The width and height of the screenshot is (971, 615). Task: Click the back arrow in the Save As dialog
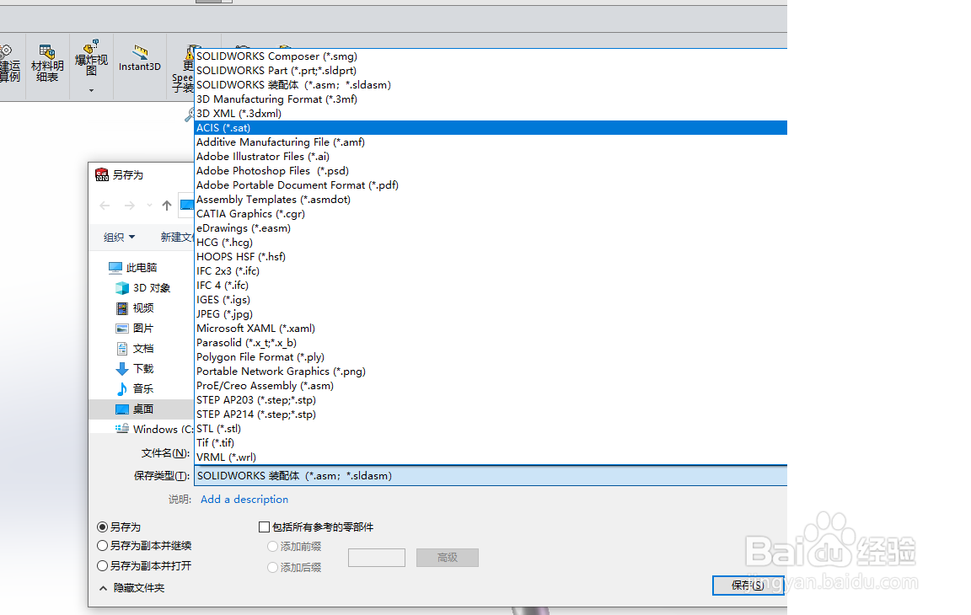pos(105,206)
